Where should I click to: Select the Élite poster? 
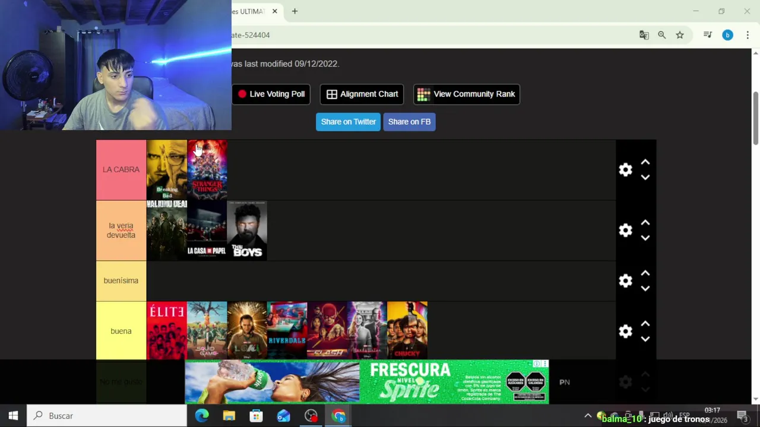click(x=167, y=330)
